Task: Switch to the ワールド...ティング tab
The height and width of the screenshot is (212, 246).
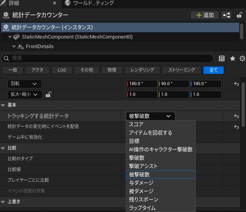Action: (90, 3)
